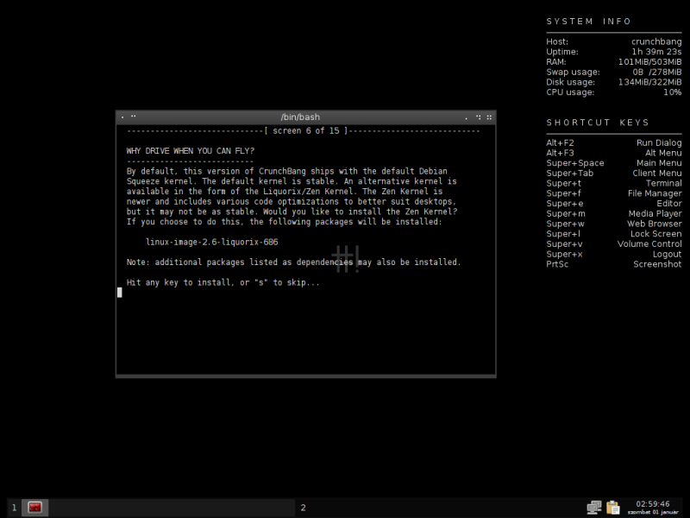Open the /bin/bash window menu dot icon

pos(122,117)
